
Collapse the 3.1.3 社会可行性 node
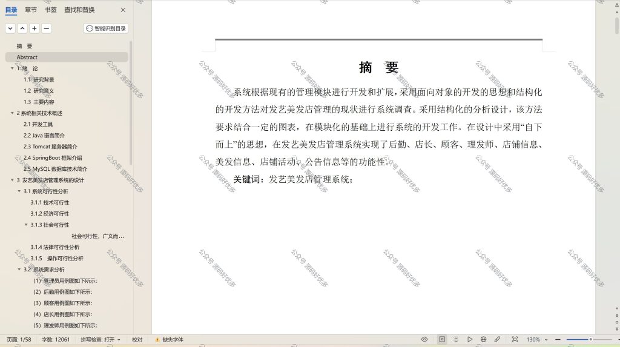pyautogui.click(x=26, y=225)
